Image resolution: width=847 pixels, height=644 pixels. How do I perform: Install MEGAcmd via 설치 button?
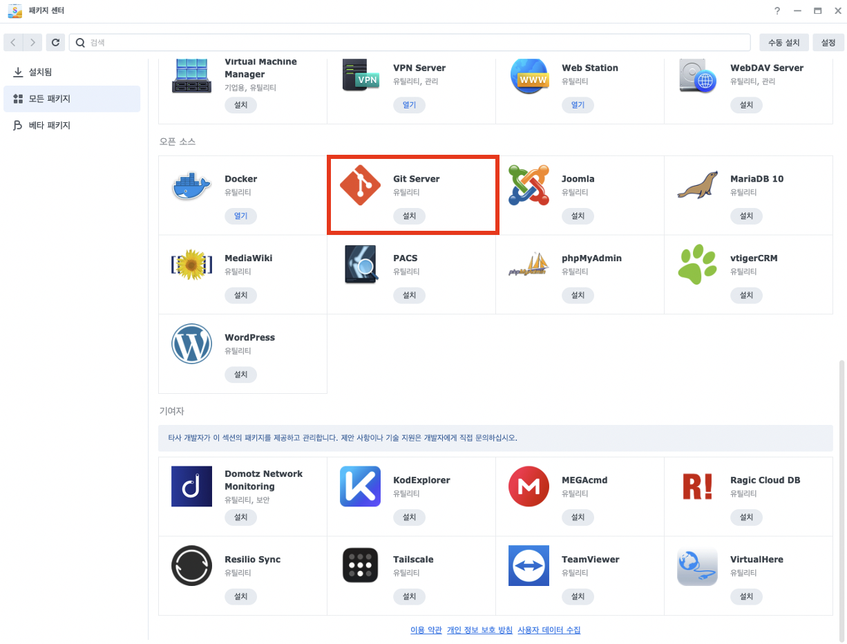[x=578, y=518]
